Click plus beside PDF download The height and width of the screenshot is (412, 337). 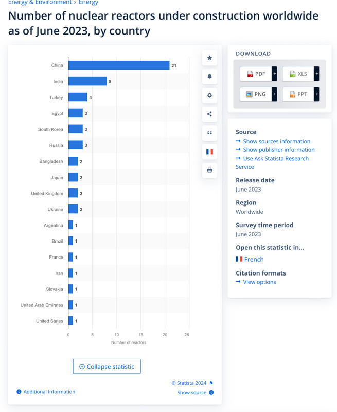[x=275, y=74]
